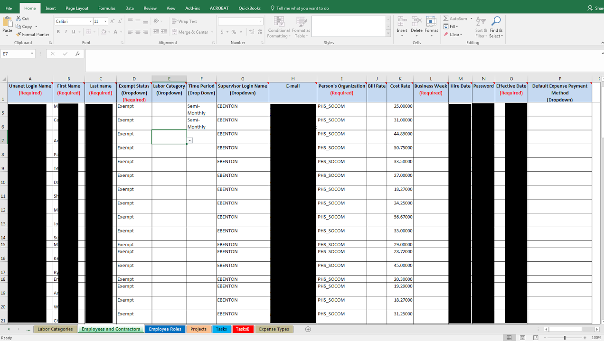The height and width of the screenshot is (341, 604).
Task: Click the Clear button in Editing group
Action: tap(454, 35)
